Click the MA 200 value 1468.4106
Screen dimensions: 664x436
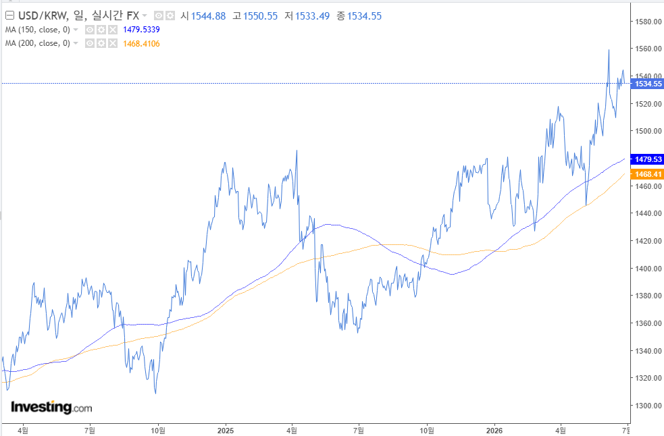point(141,44)
